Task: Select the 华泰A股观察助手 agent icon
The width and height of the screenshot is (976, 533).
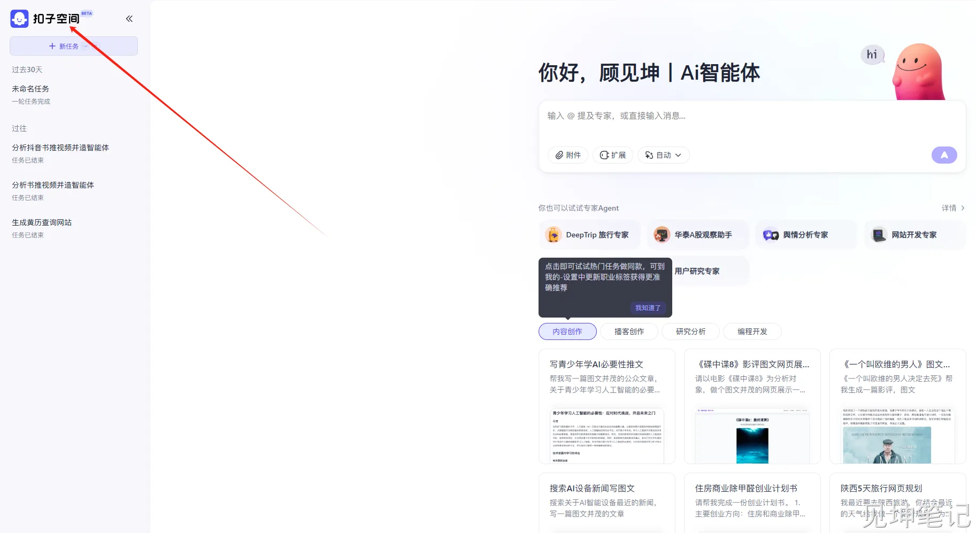Action: click(x=662, y=235)
